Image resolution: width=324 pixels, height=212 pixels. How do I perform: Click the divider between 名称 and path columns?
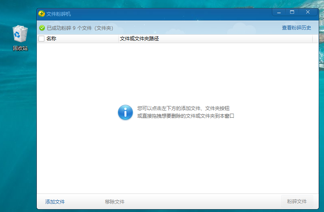tap(118, 39)
